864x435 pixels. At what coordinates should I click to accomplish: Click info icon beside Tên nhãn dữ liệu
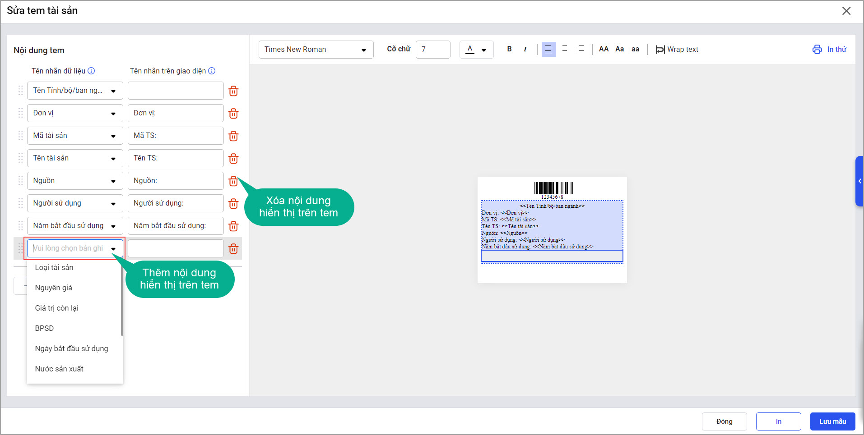point(91,71)
